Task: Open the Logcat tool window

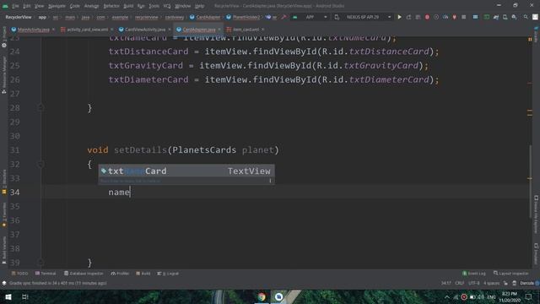Action: tap(168, 274)
